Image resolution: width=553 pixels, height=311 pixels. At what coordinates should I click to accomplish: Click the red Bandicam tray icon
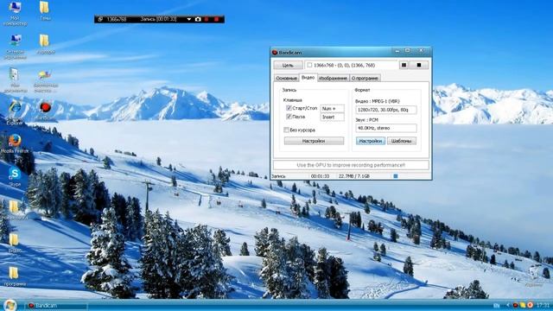click(516, 305)
